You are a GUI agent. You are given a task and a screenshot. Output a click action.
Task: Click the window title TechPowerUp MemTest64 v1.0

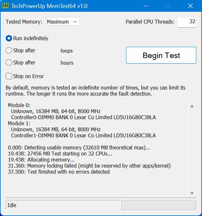[x=49, y=6]
